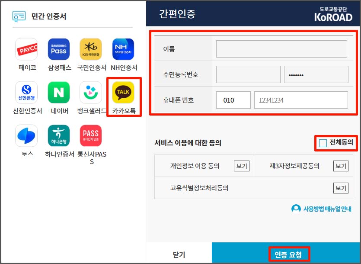
Task: Pick 하나인증서 Hana Bank icon
Action: (59, 136)
